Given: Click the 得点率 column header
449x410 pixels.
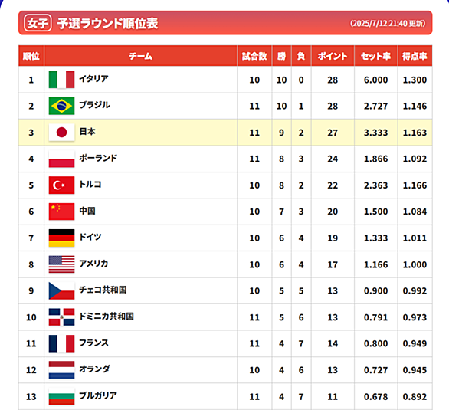Looking at the screenshot, I should 415,56.
